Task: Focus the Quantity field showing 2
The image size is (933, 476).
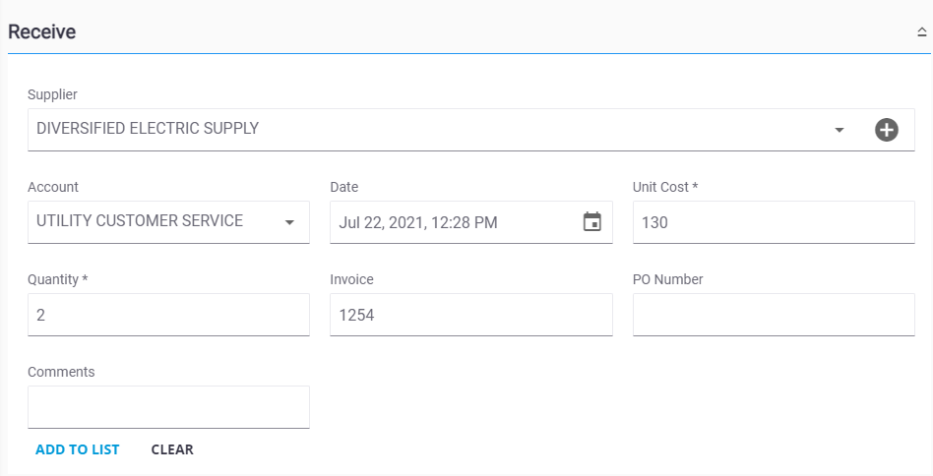Action: (x=168, y=315)
